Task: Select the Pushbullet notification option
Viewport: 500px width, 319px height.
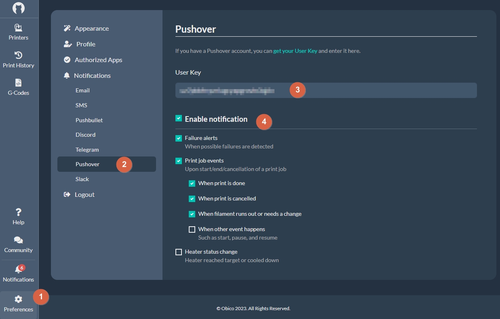Action: [x=89, y=120]
